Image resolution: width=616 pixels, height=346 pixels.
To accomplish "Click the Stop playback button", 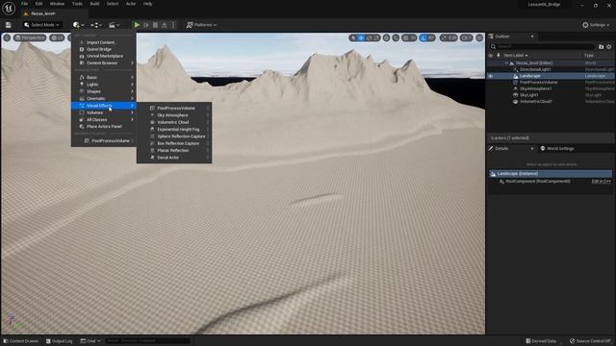I will pos(155,25).
